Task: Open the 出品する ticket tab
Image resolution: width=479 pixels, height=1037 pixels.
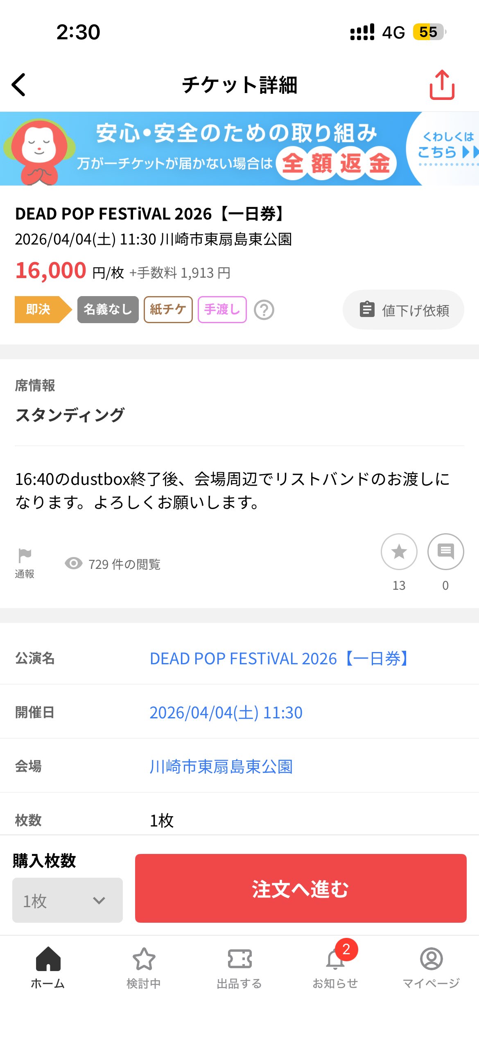Action: (239, 967)
